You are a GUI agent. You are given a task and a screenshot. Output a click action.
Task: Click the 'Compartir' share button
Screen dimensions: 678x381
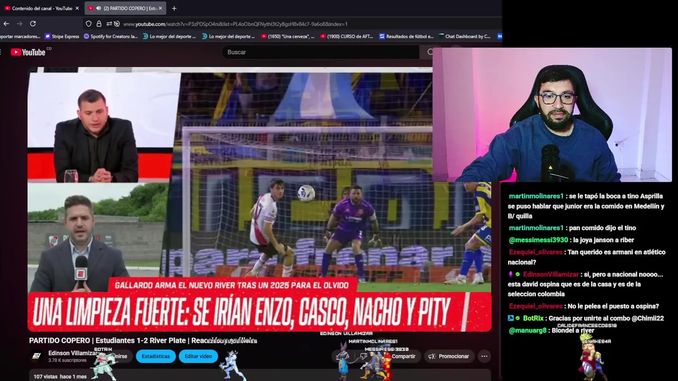click(x=404, y=356)
